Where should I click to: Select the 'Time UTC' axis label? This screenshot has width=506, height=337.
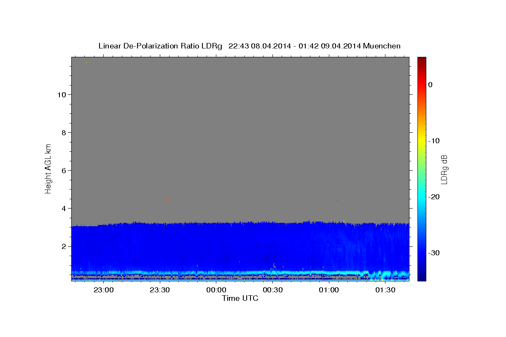pyautogui.click(x=240, y=298)
